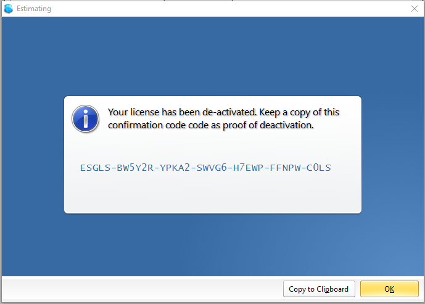Click the blue information icon
The image size is (425, 304).
pyautogui.click(x=85, y=118)
